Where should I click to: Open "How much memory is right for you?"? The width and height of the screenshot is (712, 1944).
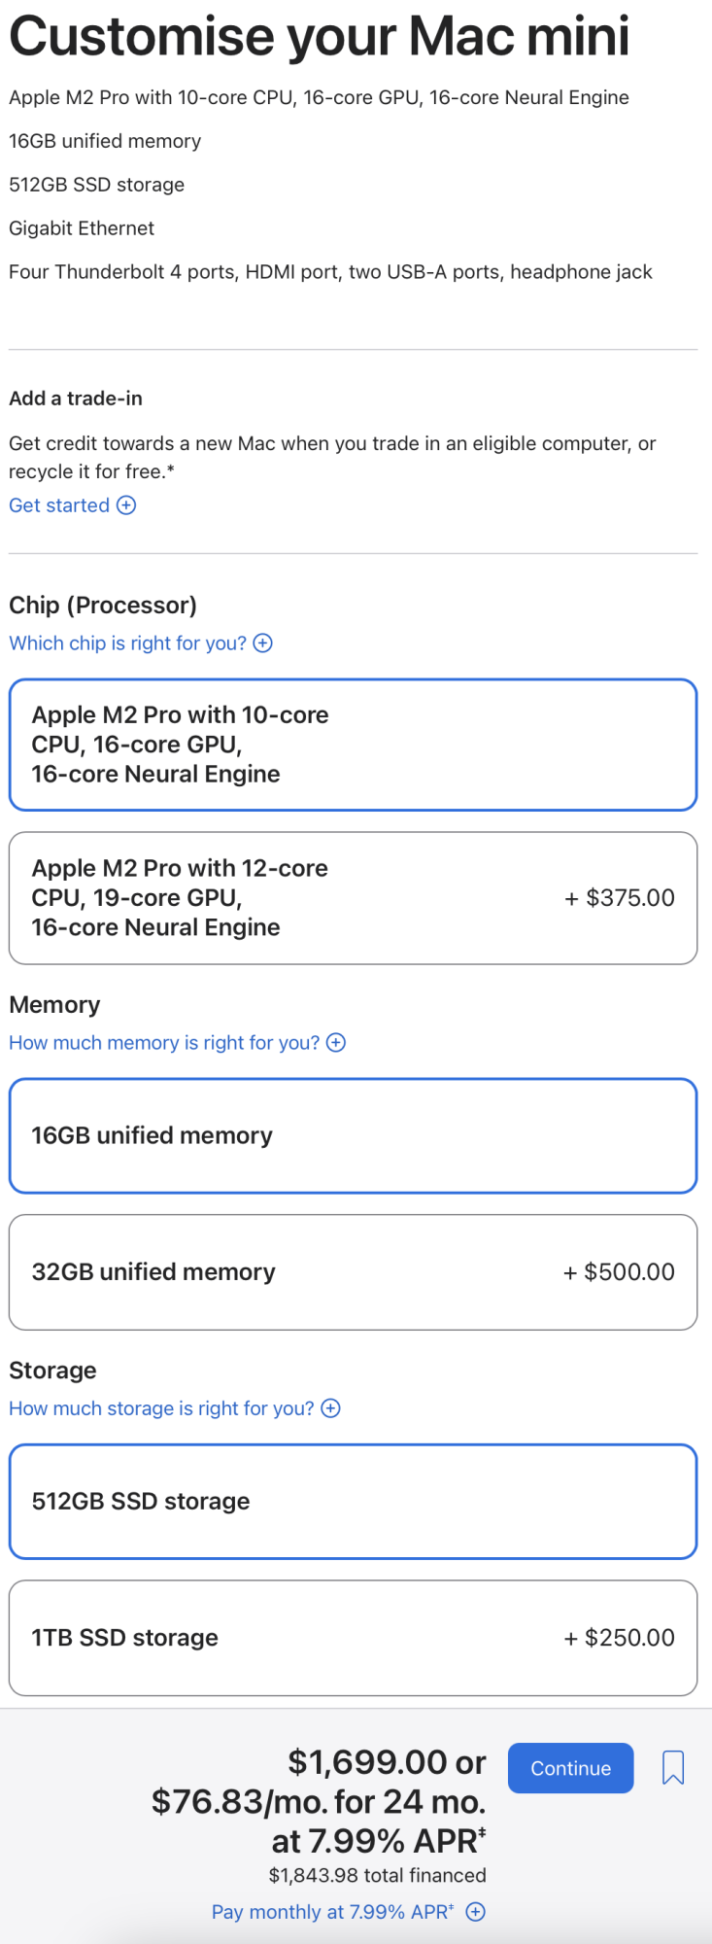[164, 1043]
